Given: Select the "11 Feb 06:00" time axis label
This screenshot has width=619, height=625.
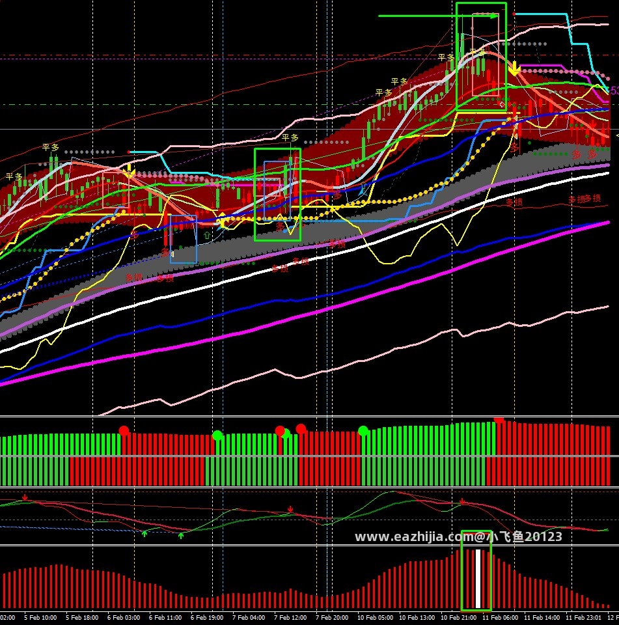Looking at the screenshot, I should coord(501,617).
